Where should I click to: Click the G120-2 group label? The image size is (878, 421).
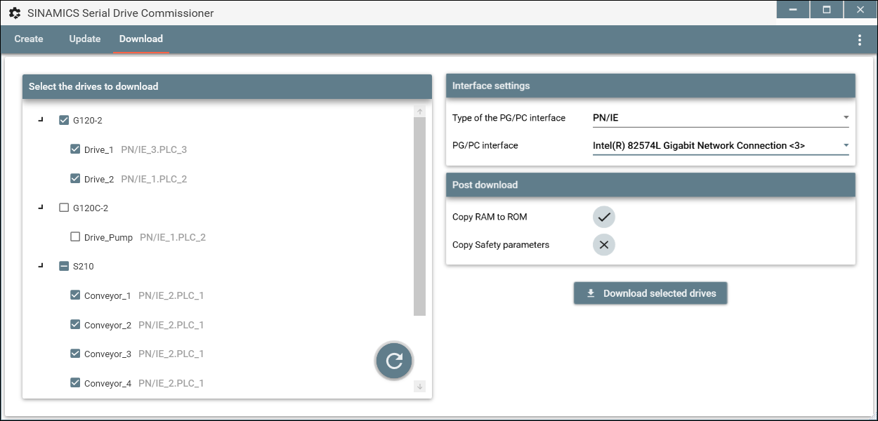(x=88, y=121)
